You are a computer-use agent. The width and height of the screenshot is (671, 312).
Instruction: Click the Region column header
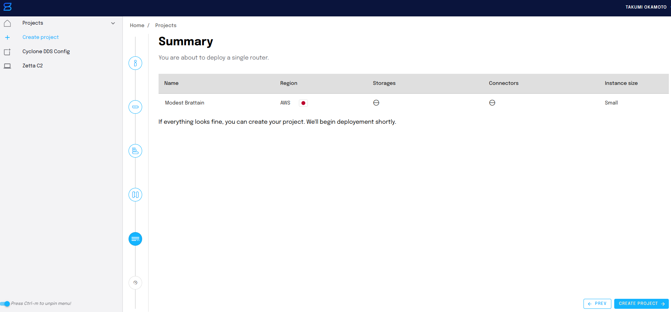289,83
